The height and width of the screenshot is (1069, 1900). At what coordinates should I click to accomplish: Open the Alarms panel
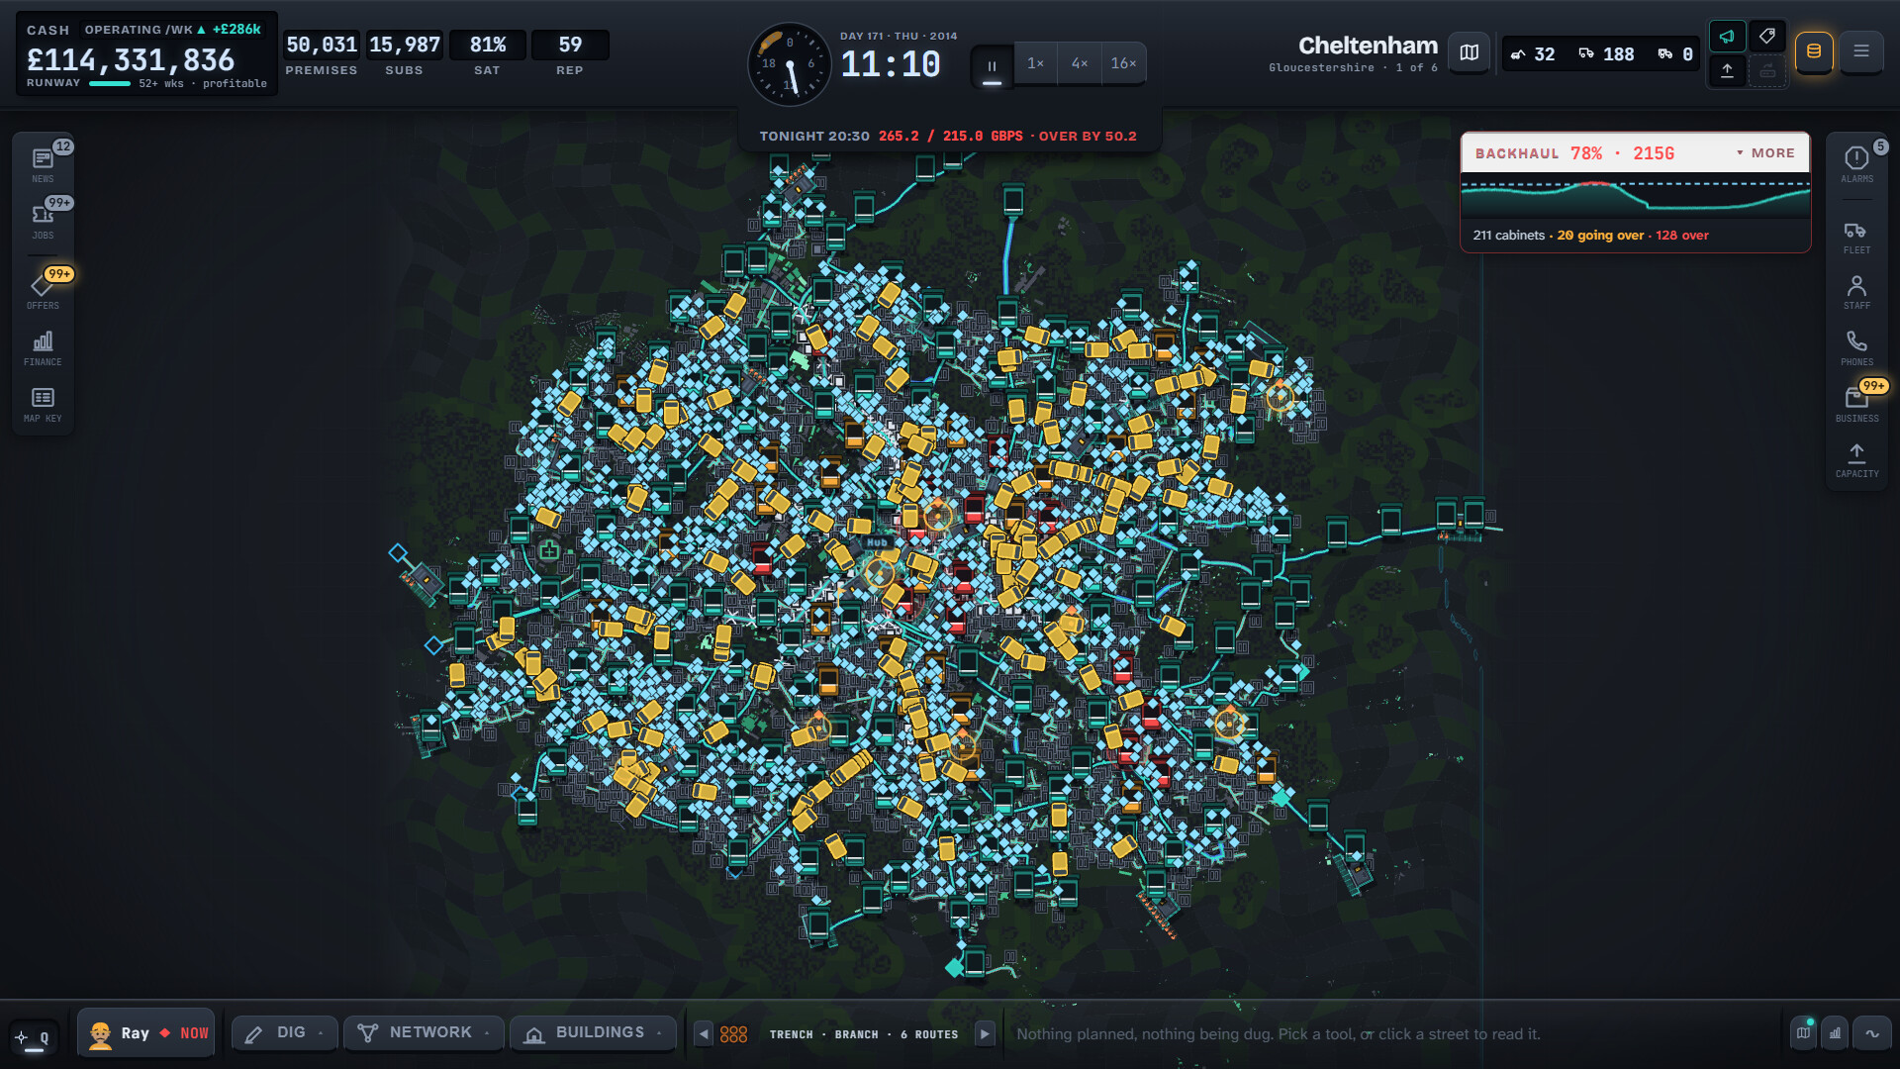tap(1856, 164)
